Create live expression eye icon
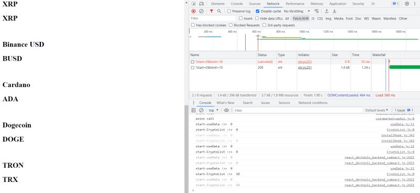420x193 pixels. click(x=226, y=110)
